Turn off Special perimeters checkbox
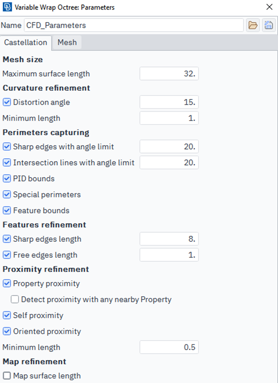This screenshot has width=278, height=383. [x=7, y=195]
